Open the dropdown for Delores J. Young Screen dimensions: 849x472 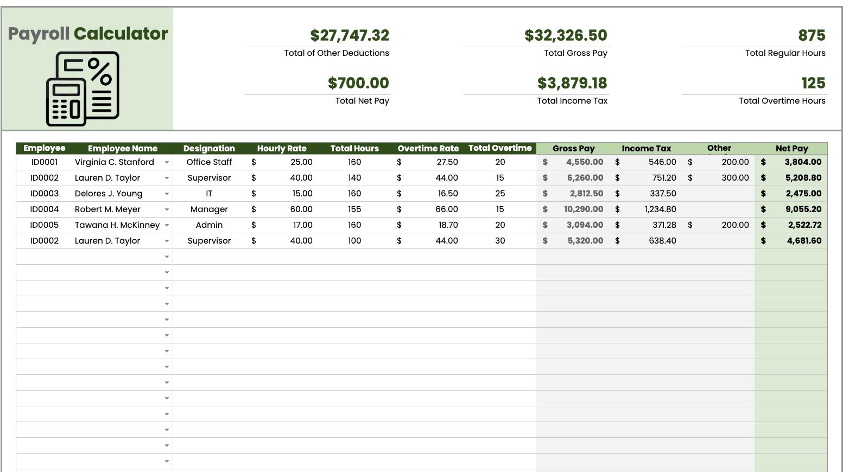coord(167,194)
